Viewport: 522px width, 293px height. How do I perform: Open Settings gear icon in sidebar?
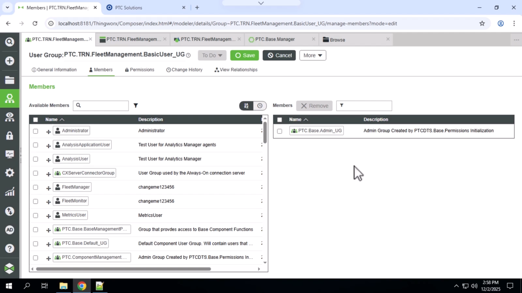[10, 173]
